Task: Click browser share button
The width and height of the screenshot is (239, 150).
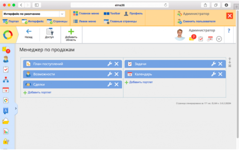Action: coord(205,5)
